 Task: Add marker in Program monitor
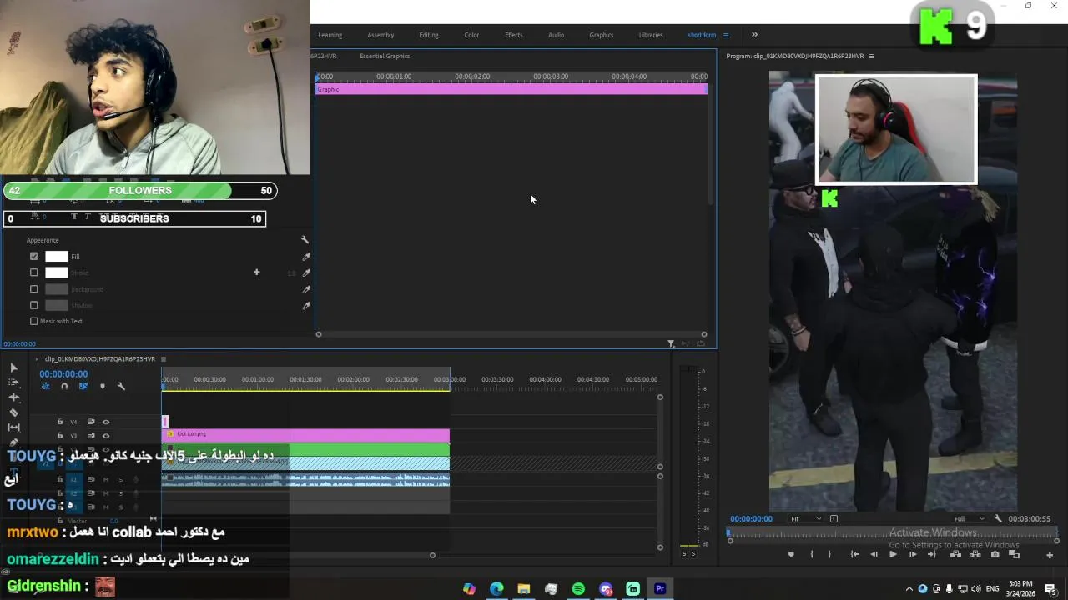(791, 554)
